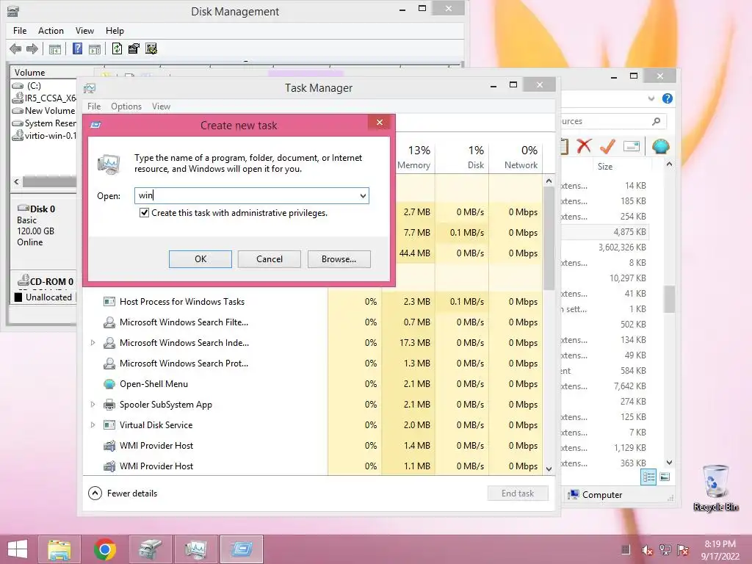Viewport: 752px width, 564px height.
Task: Toggle Disk Management action pane icon
Action: tap(95, 49)
